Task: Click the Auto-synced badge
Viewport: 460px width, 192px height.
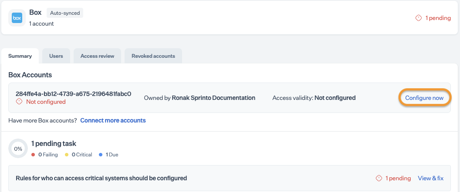Action: pyautogui.click(x=65, y=13)
